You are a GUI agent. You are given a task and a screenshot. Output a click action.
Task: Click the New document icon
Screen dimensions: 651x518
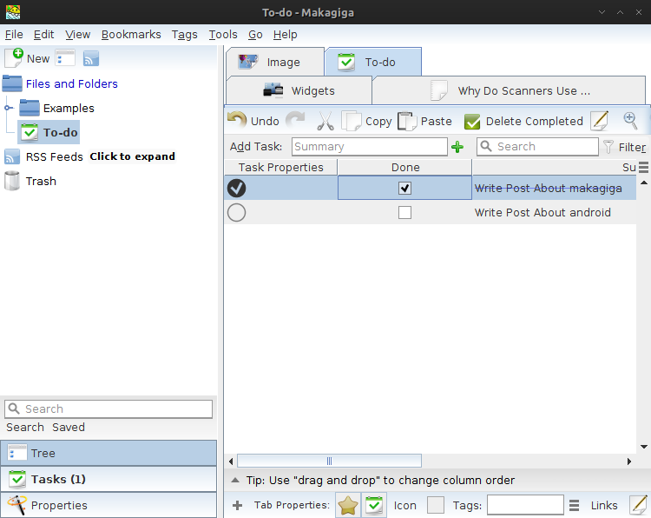click(14, 58)
